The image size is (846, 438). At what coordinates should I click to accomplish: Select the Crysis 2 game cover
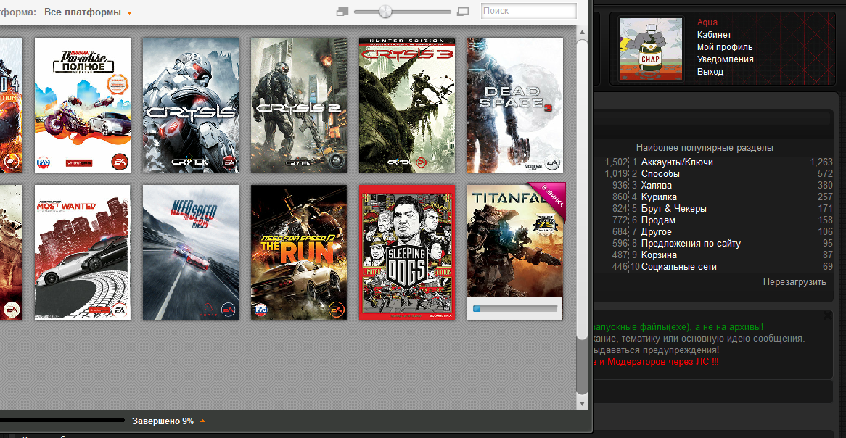(299, 105)
